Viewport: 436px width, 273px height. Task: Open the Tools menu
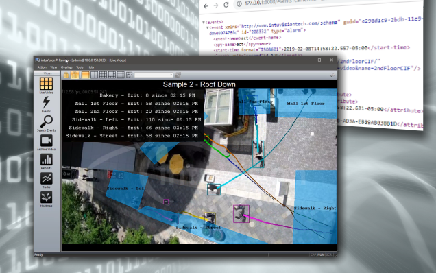(80, 67)
